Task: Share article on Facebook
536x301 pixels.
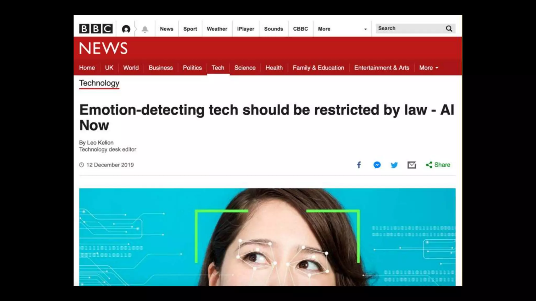Action: pos(359,165)
